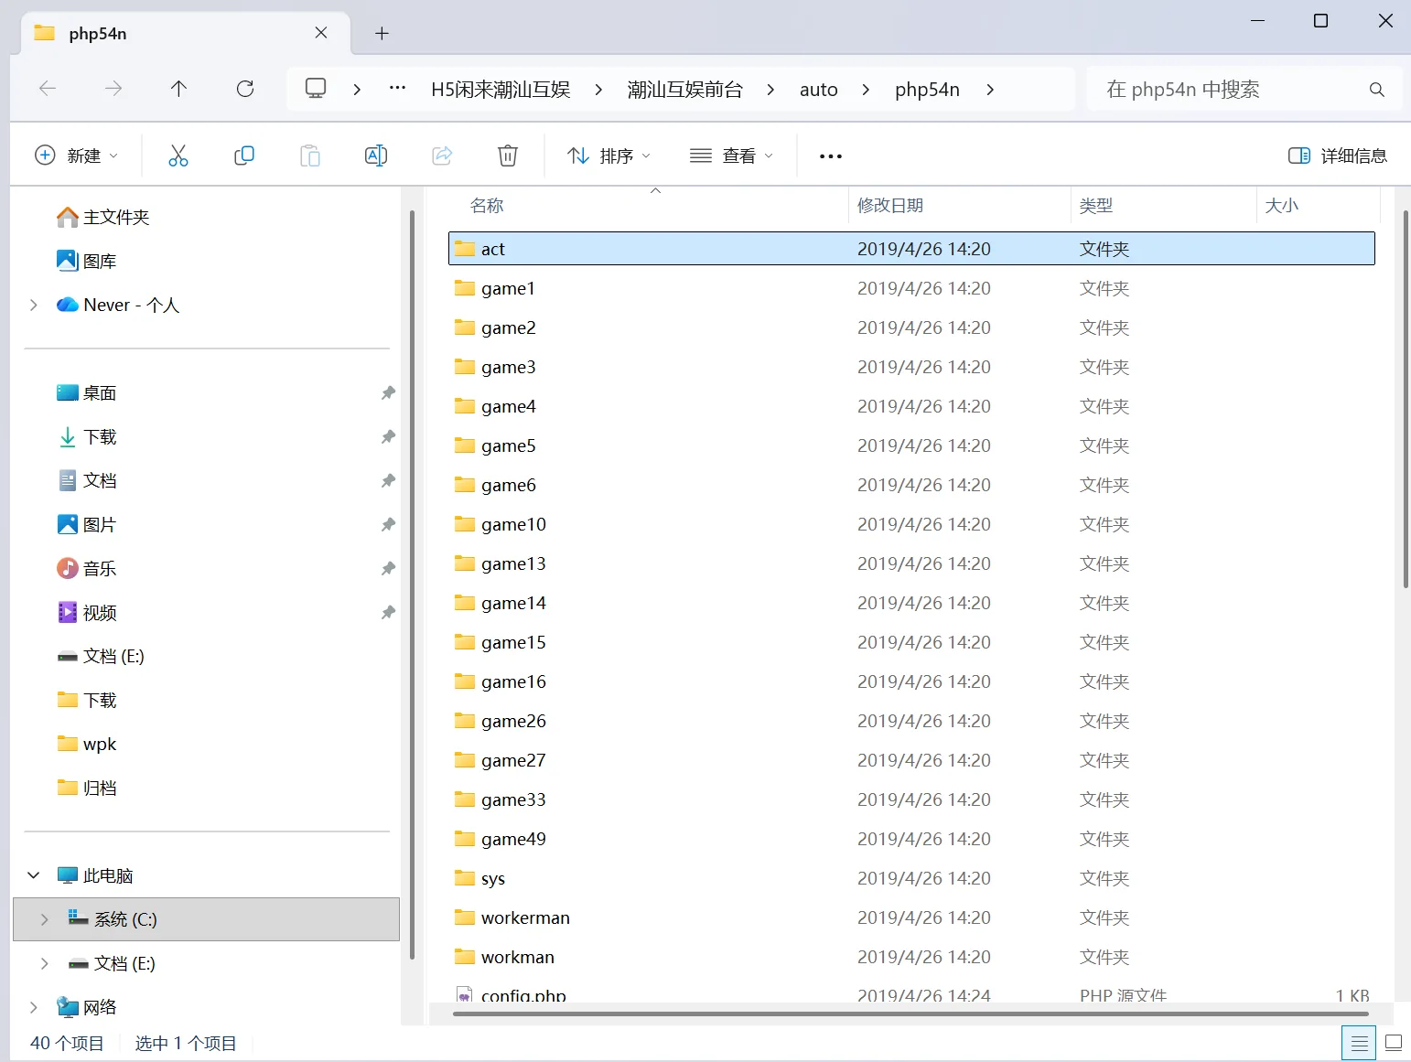Go forward with the right arrow
The image size is (1411, 1062).
[x=113, y=89]
